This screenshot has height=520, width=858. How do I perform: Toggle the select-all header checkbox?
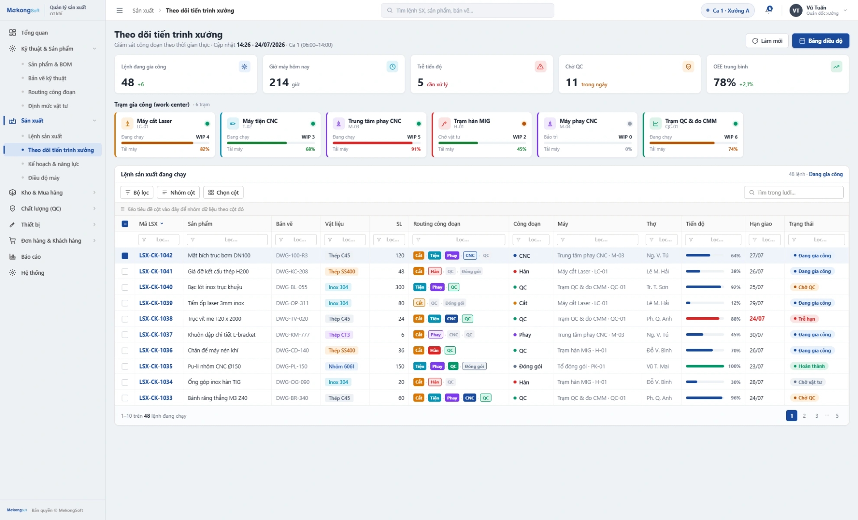click(125, 224)
